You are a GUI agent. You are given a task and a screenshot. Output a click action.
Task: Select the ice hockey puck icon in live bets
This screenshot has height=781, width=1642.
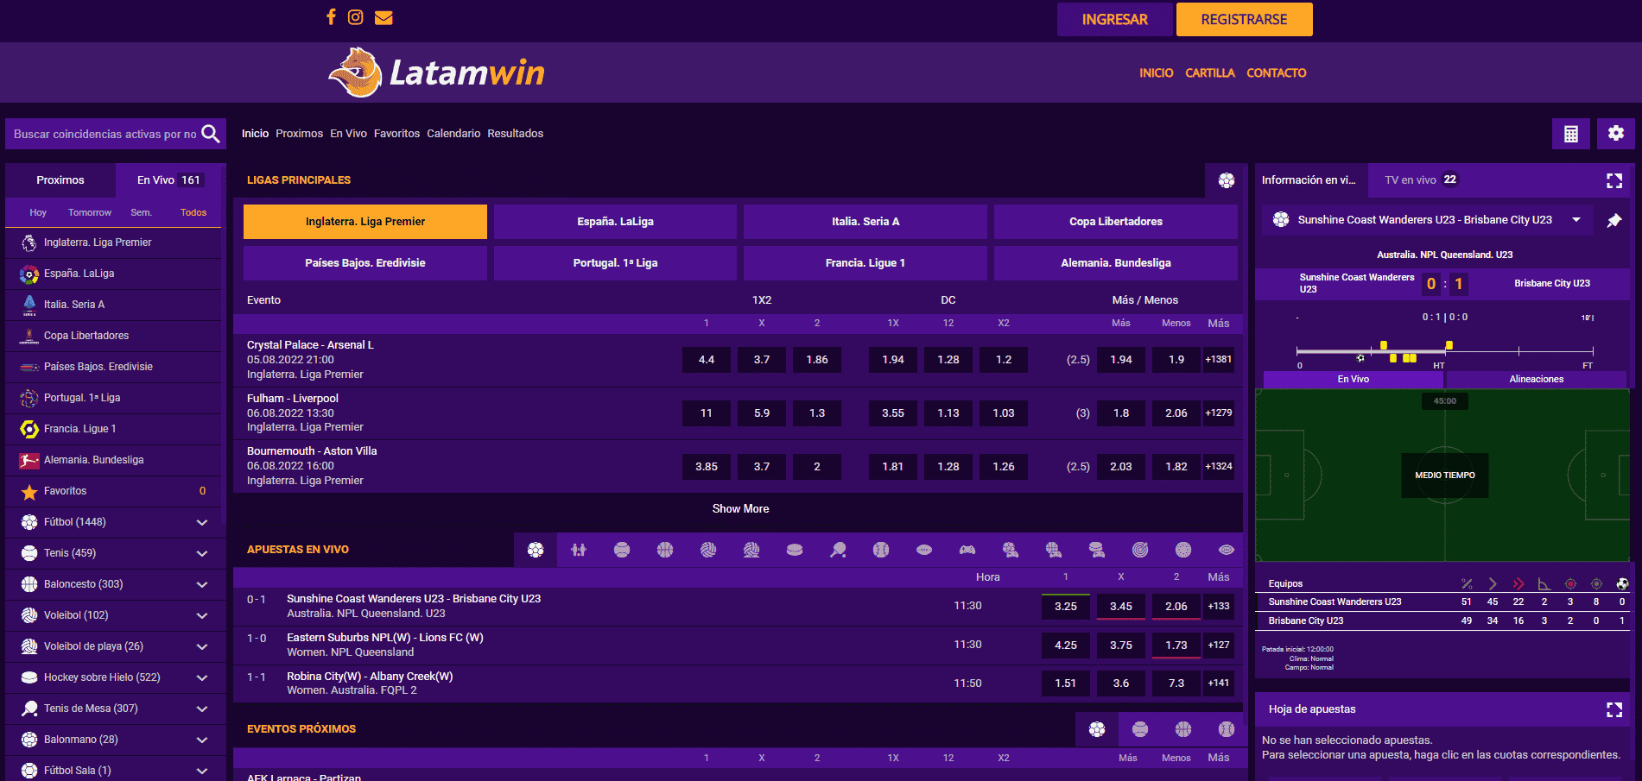pos(795,550)
